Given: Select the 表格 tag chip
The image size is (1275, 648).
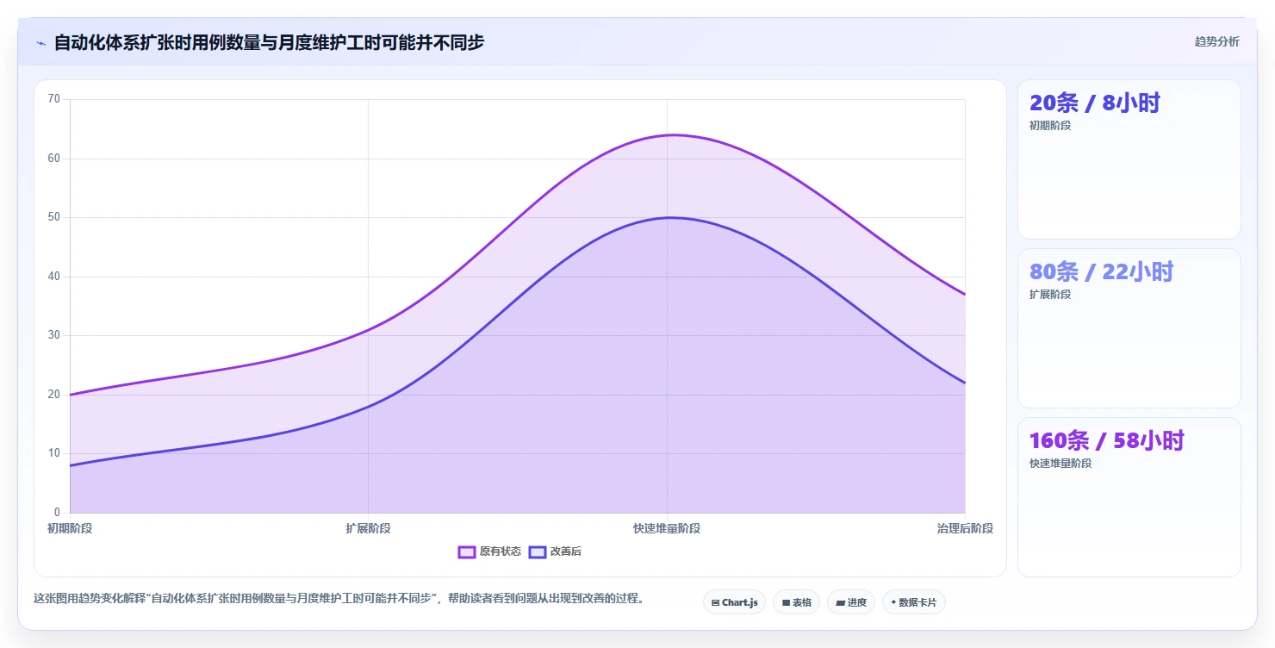Looking at the screenshot, I should [x=796, y=602].
